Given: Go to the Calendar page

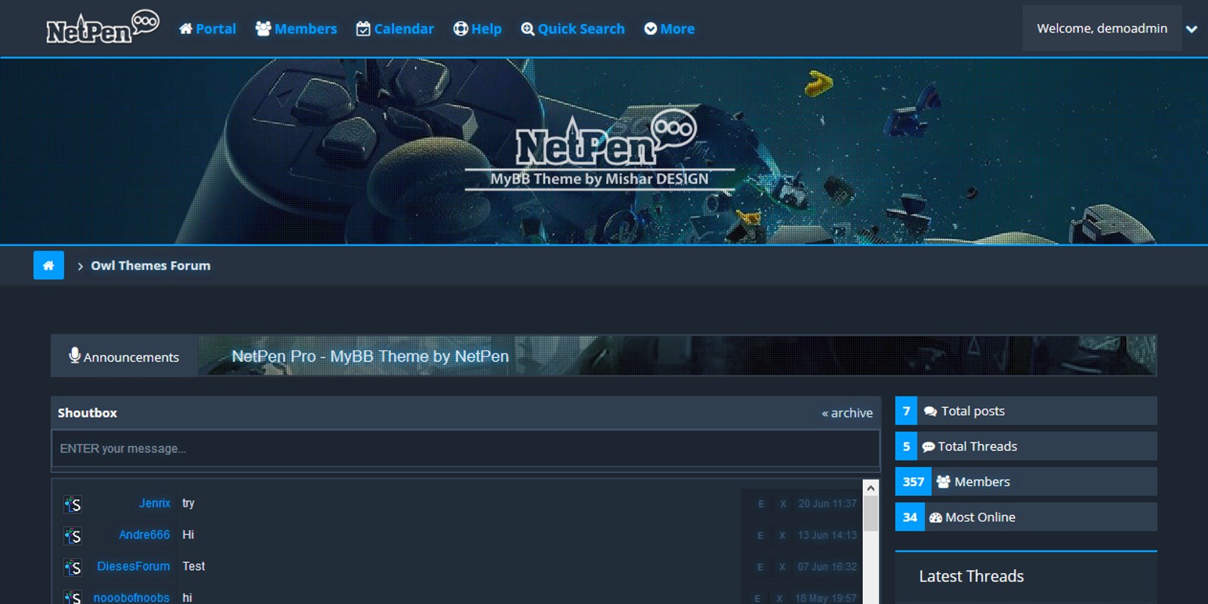Looking at the screenshot, I should [x=395, y=29].
